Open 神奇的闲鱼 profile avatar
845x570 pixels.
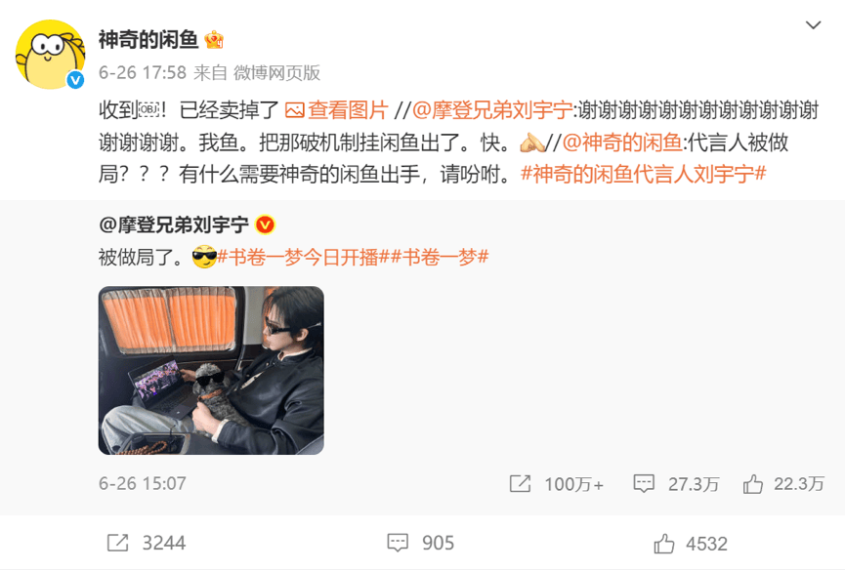[x=50, y=55]
